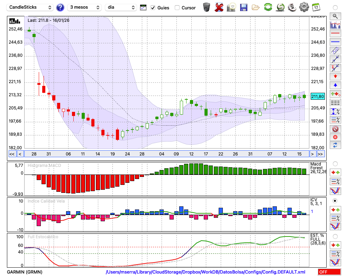
Task: Click the red prohibition sign icon
Action: (x=335, y=129)
